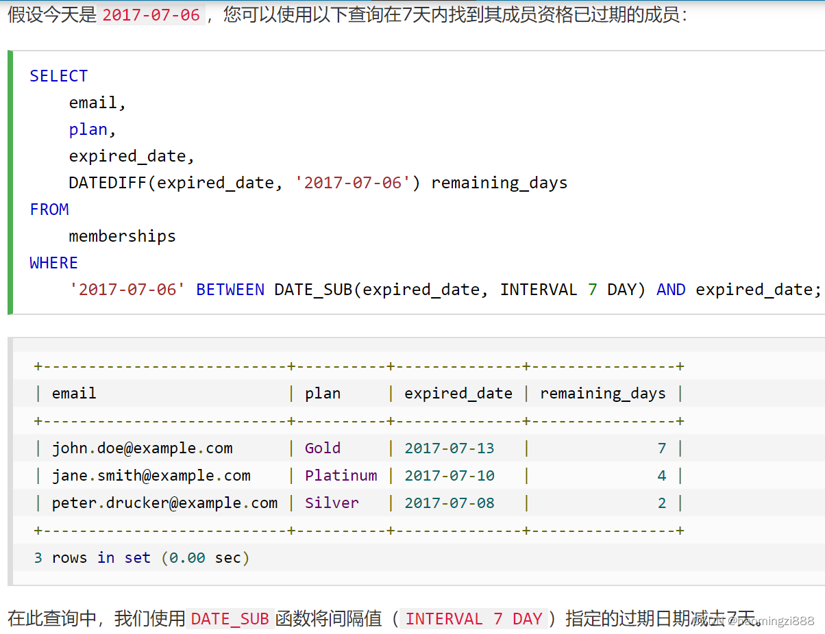Click the FROM keyword in the query

(x=49, y=209)
